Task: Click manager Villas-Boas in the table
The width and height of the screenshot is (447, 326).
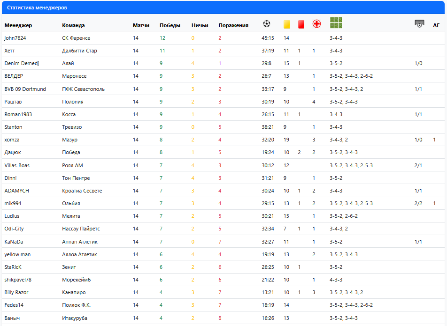Action: [x=17, y=165]
